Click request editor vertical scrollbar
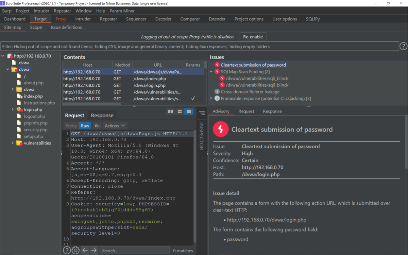This screenshot has width=408, height=255. pos(195,187)
